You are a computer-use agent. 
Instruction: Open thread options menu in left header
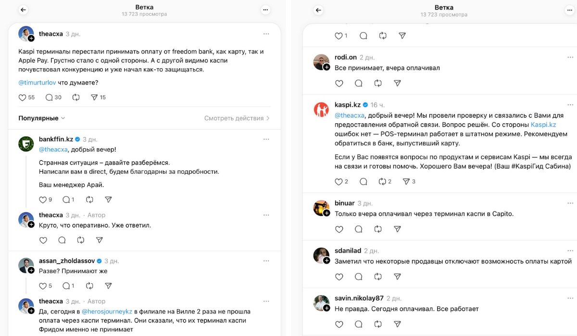265,10
